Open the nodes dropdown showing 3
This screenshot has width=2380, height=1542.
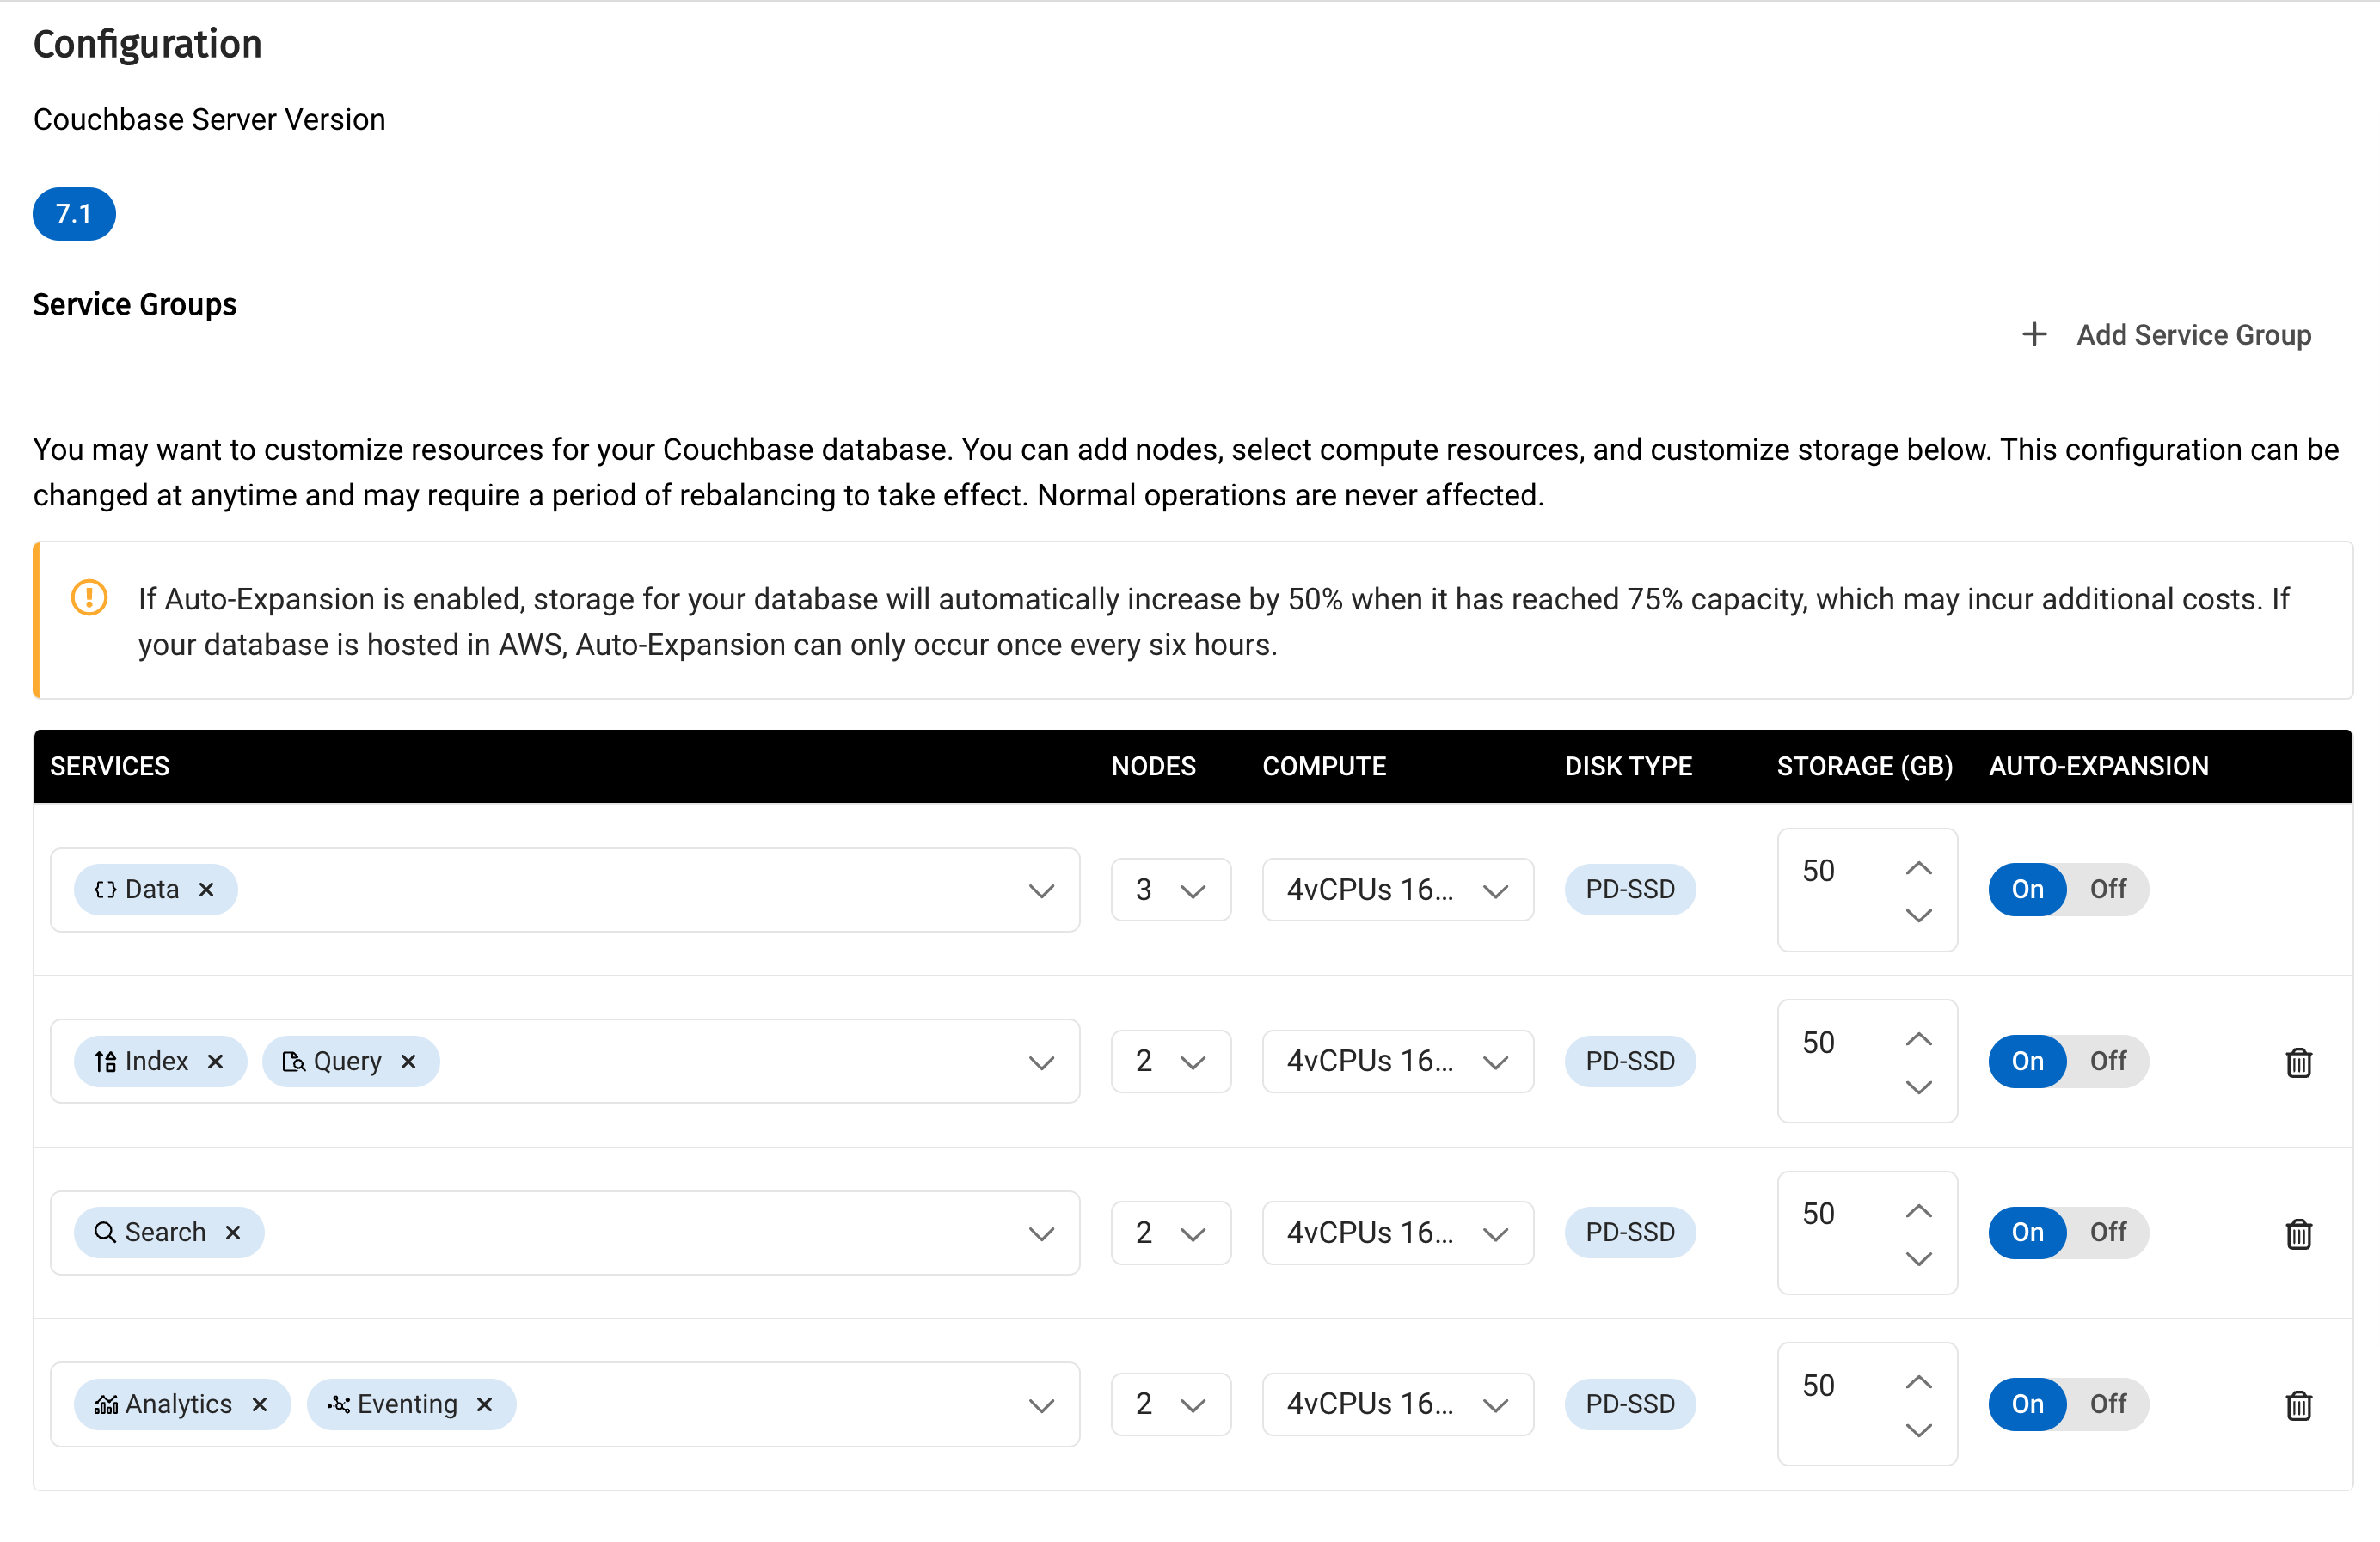(1171, 890)
